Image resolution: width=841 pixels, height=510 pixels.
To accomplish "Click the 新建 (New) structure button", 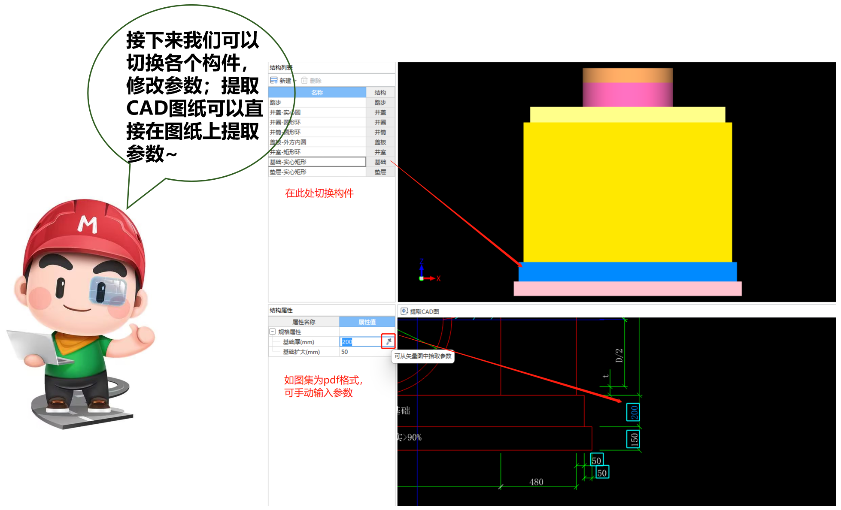I will (281, 80).
